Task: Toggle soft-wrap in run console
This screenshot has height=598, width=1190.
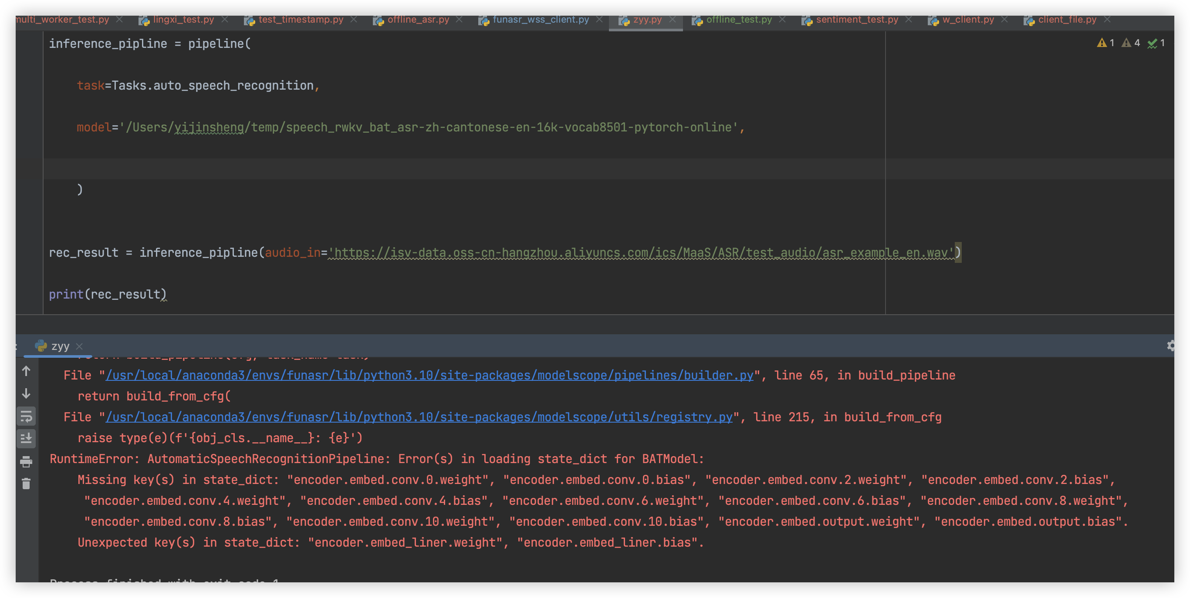Action: click(x=26, y=416)
